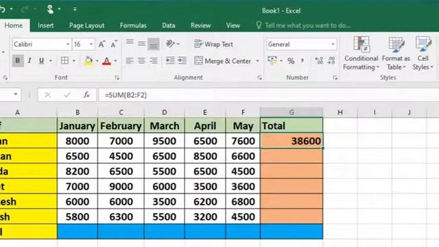Decrease Decimal places
Screen dimensions: 439x247
331,60
